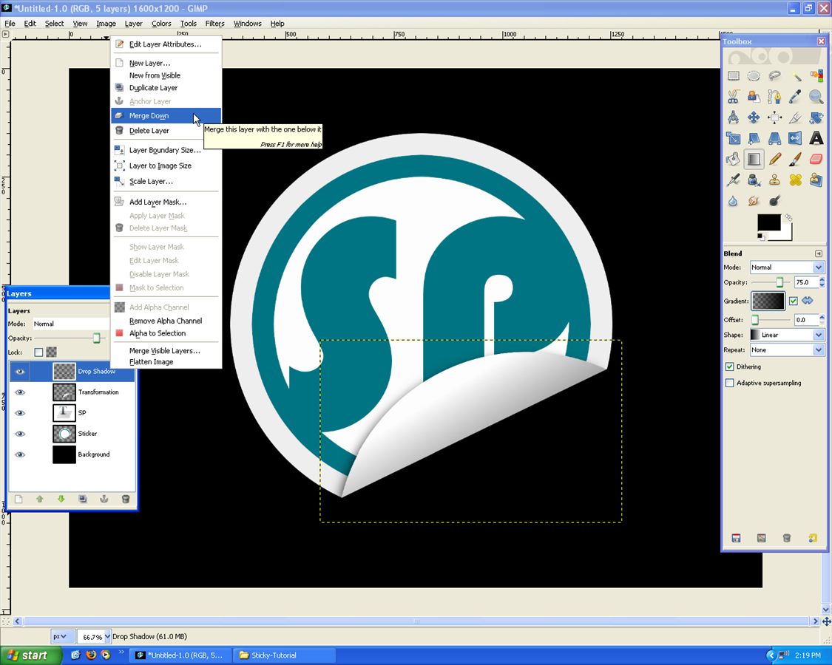Open the Filters menu
The height and width of the screenshot is (665, 832).
[x=215, y=24]
